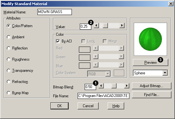Viewport: 175px width, 119px height.
Task: Open Help for this dialog
Action: pos(116,106)
